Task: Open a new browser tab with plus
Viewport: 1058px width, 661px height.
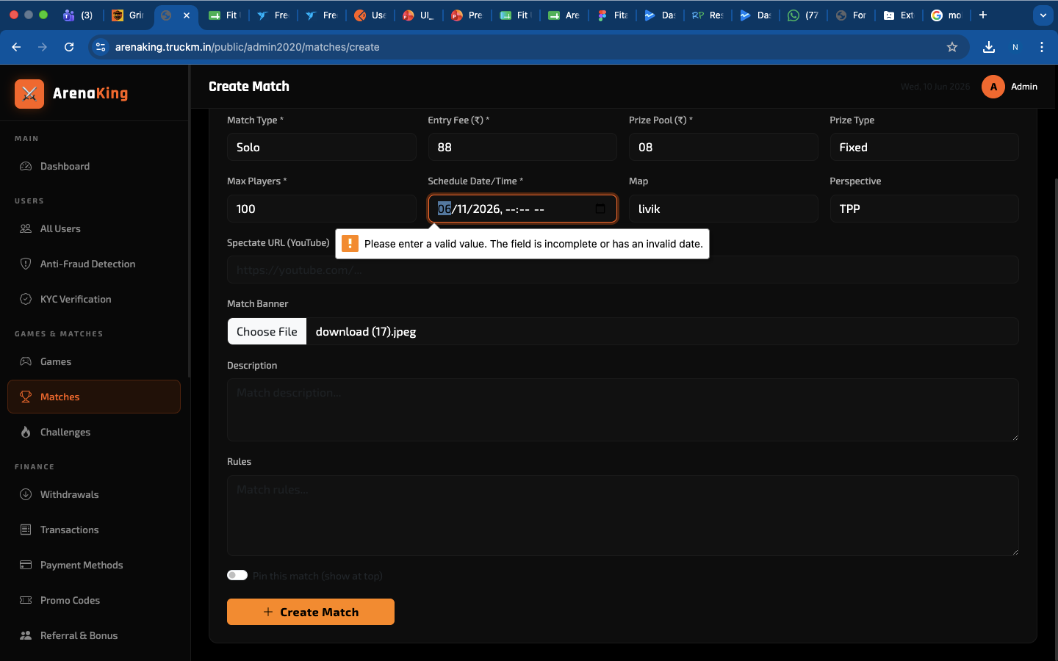Action: [x=983, y=15]
